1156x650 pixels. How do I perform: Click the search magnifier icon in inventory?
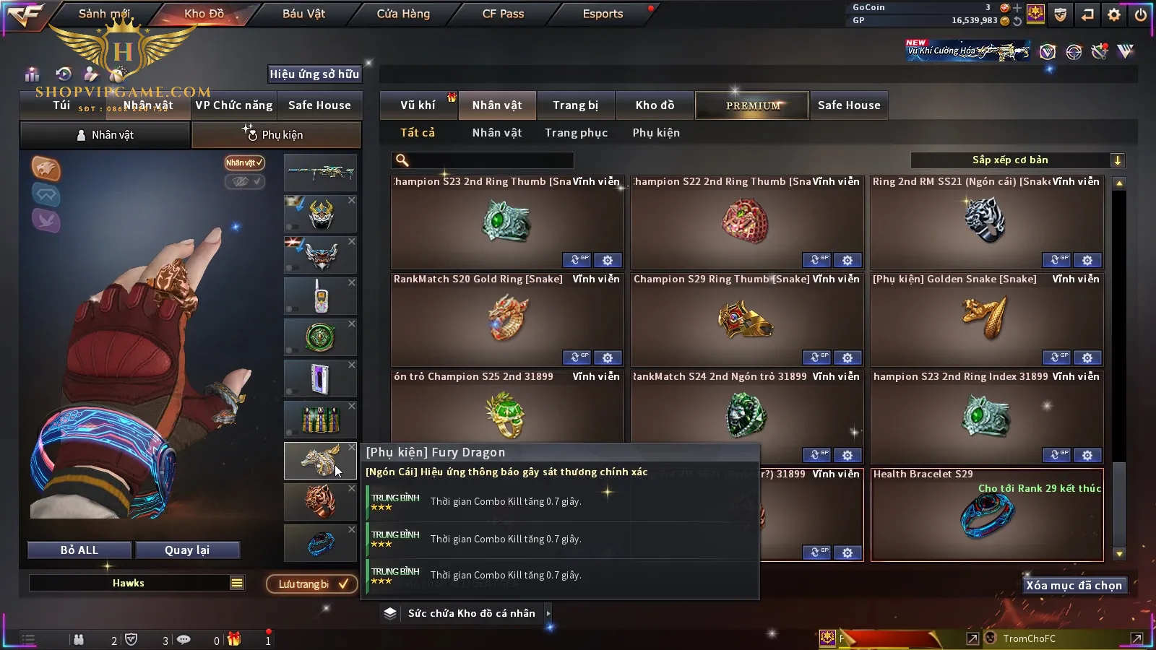point(402,160)
